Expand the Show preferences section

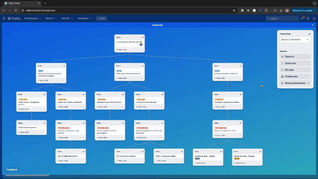tap(295, 83)
